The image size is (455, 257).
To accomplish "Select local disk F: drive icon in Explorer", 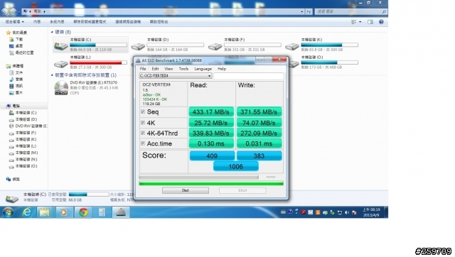I will coord(215,46).
